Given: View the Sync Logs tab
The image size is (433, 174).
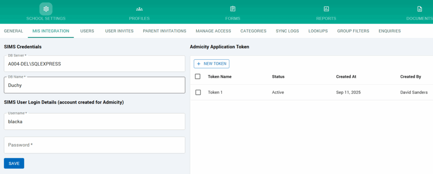Looking at the screenshot, I should pyautogui.click(x=287, y=31).
